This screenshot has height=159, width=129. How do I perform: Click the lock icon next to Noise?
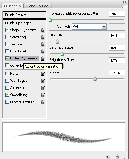click(x=43, y=74)
